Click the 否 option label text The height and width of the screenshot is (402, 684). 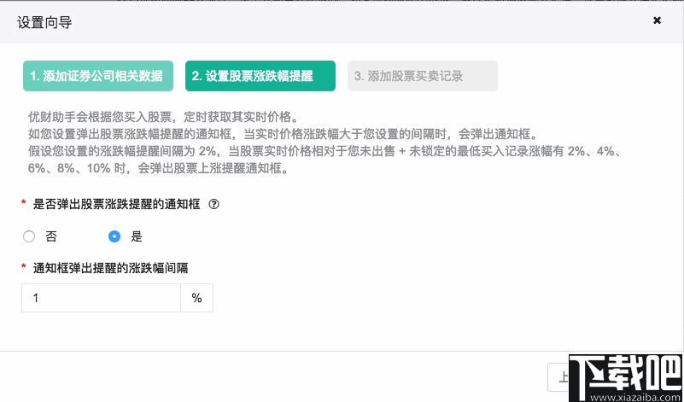pos(51,236)
